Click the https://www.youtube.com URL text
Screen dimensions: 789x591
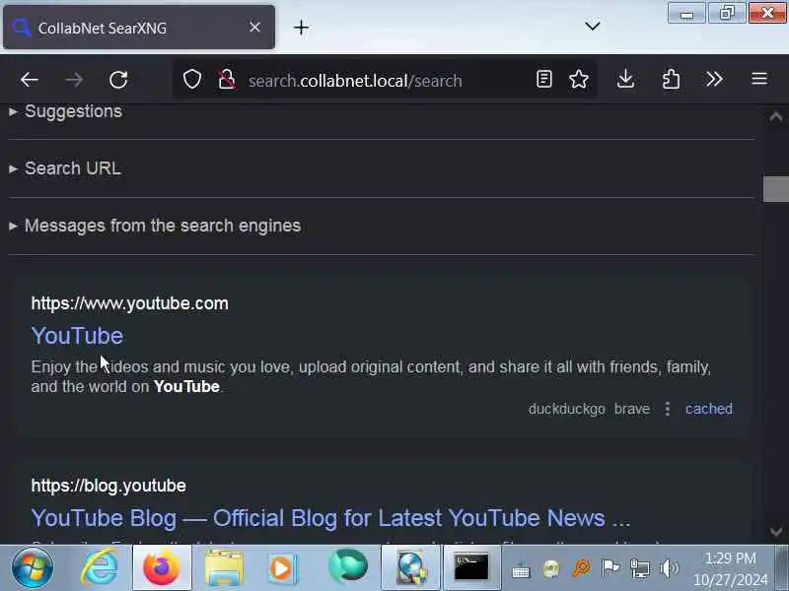point(130,303)
